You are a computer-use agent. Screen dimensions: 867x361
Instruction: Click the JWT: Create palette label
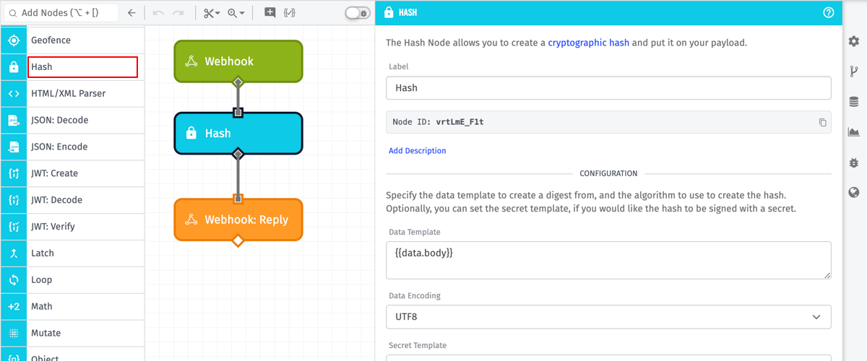click(x=55, y=173)
